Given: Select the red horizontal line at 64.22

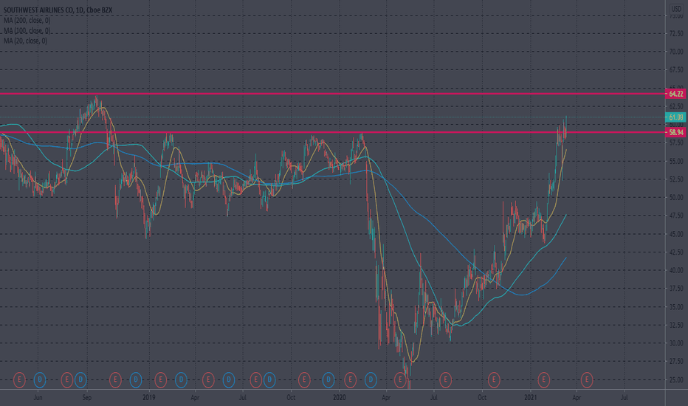Looking at the screenshot, I should click(333, 94).
